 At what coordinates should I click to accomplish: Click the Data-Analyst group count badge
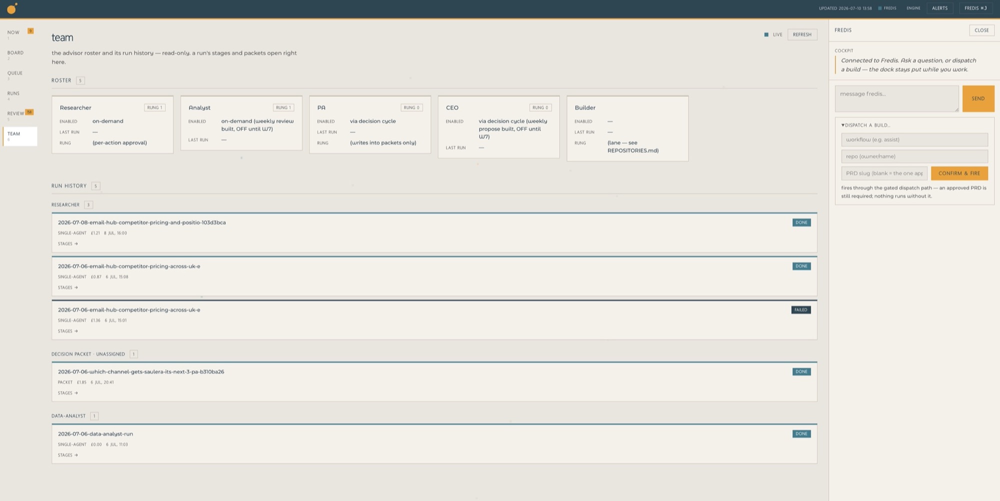[94, 416]
